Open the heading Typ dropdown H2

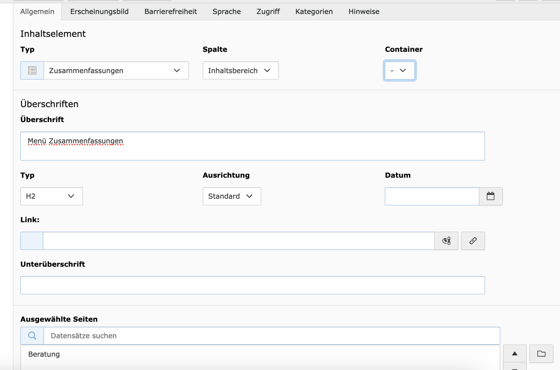51,196
